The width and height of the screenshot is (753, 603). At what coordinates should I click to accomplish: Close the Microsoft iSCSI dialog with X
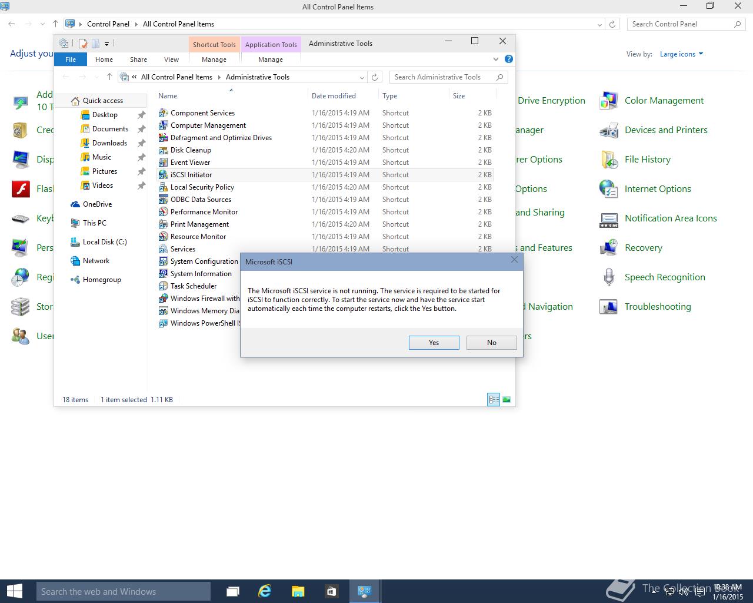pos(514,260)
